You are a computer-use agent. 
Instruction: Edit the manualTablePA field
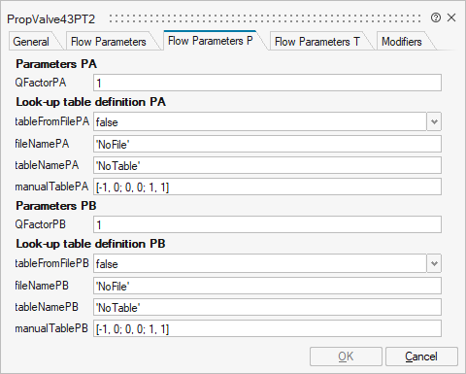267,187
